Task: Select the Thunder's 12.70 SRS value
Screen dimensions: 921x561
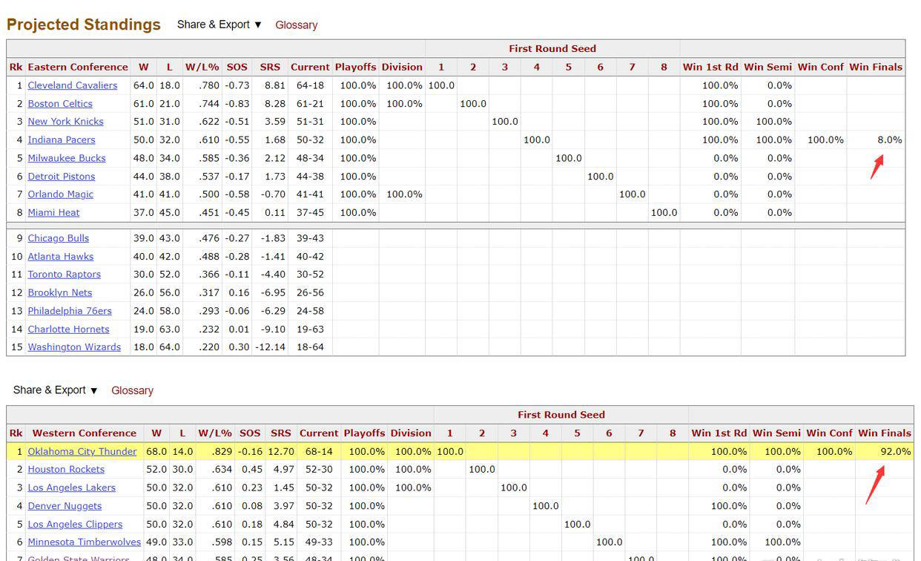Action: (x=282, y=451)
